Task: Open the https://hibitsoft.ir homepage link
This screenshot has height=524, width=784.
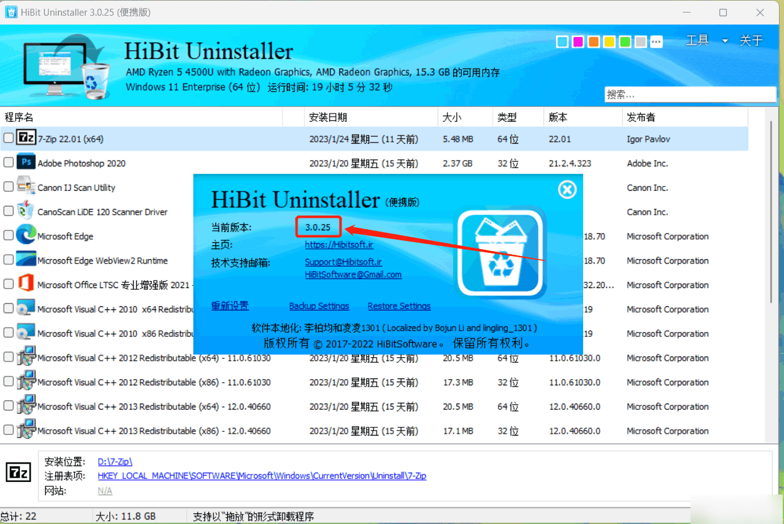Action: tap(339, 244)
